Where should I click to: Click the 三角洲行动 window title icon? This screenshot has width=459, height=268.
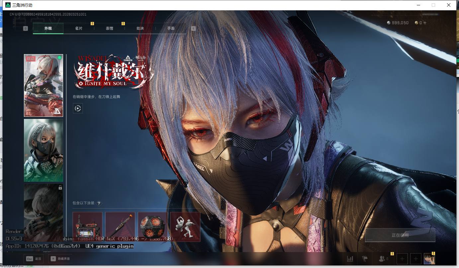[8, 5]
